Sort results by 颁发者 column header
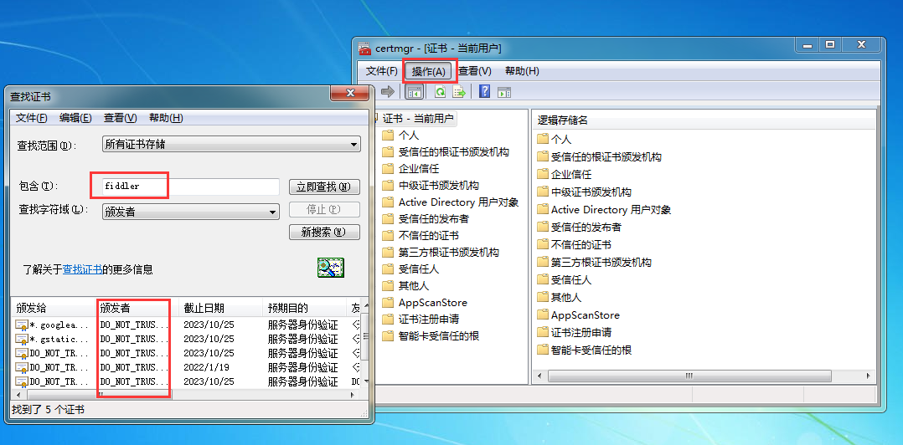This screenshot has height=445, width=903. (137, 308)
